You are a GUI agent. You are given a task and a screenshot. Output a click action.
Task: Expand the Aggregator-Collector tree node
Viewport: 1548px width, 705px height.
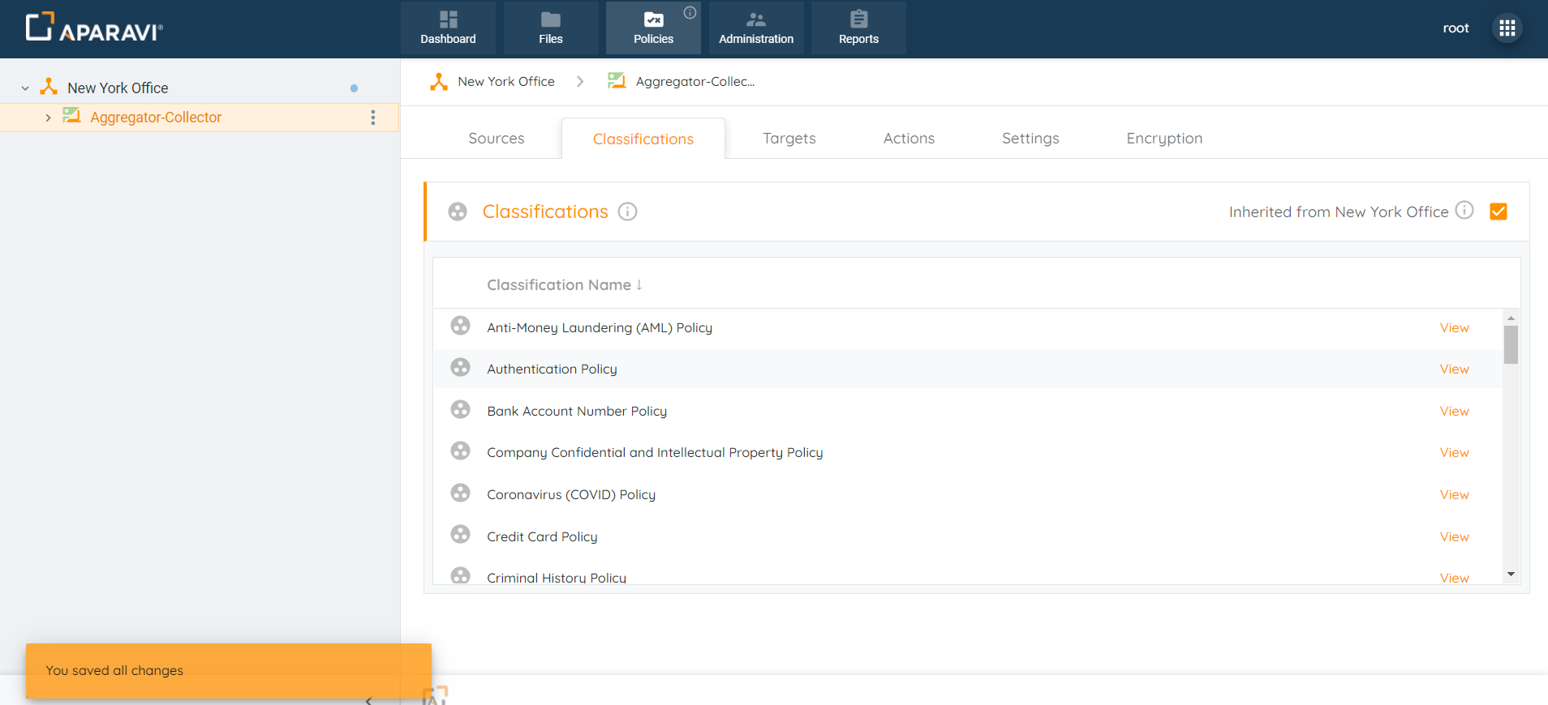[x=48, y=118]
